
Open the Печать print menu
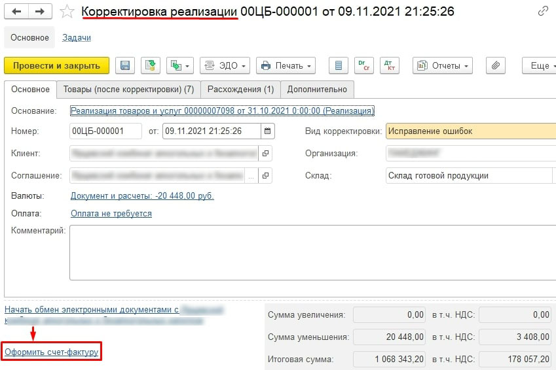click(x=286, y=65)
